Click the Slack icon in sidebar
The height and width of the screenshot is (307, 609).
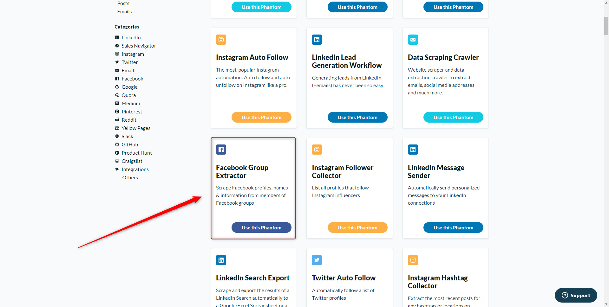pos(117,136)
